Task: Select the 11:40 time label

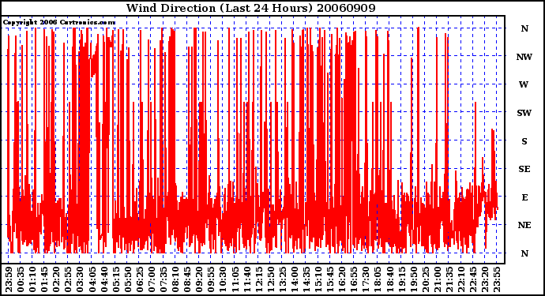Action: click(247, 279)
